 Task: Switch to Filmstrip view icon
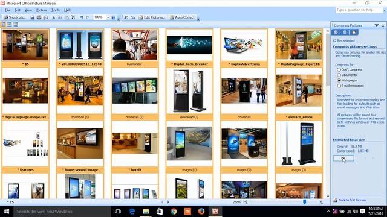(10, 24)
